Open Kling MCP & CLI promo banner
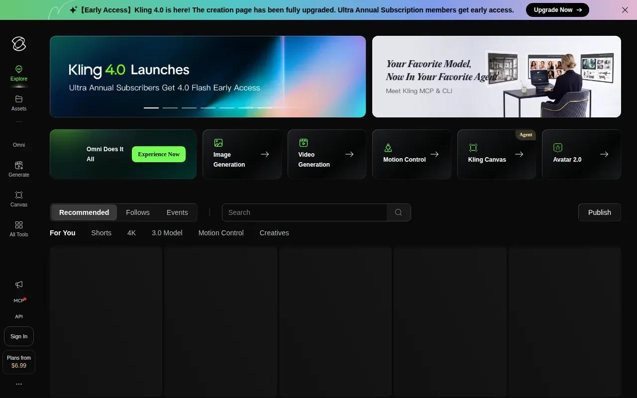The height and width of the screenshot is (398, 637). pyautogui.click(x=497, y=77)
